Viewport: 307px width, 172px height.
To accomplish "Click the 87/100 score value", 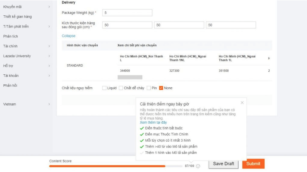I will (x=189, y=166).
